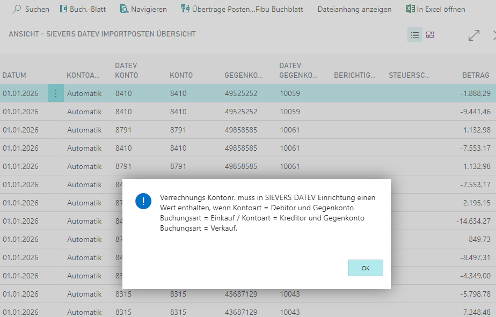The width and height of the screenshot is (496, 317).
Task: Click the Suchen magnifier icon
Action: coord(17,9)
